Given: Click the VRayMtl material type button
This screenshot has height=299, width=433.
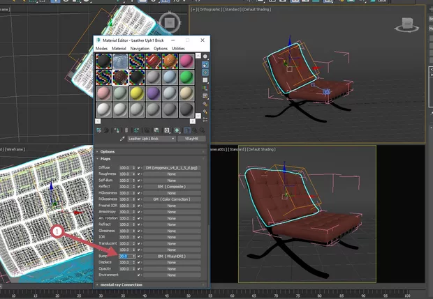Looking at the screenshot, I should click(190, 139).
